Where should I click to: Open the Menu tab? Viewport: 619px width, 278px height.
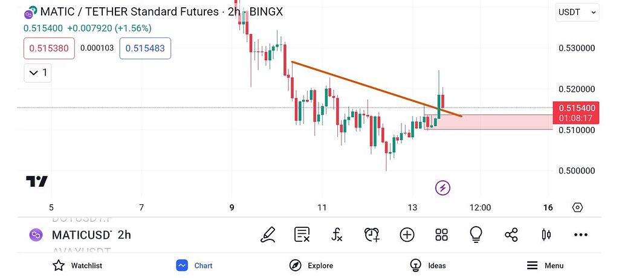point(545,265)
